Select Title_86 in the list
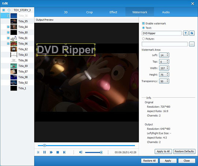198x166 pixels. pos(23,60)
